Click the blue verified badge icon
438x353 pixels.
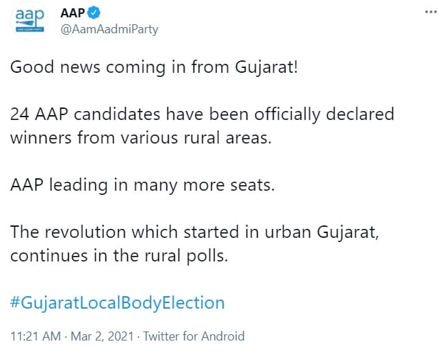[x=94, y=13]
